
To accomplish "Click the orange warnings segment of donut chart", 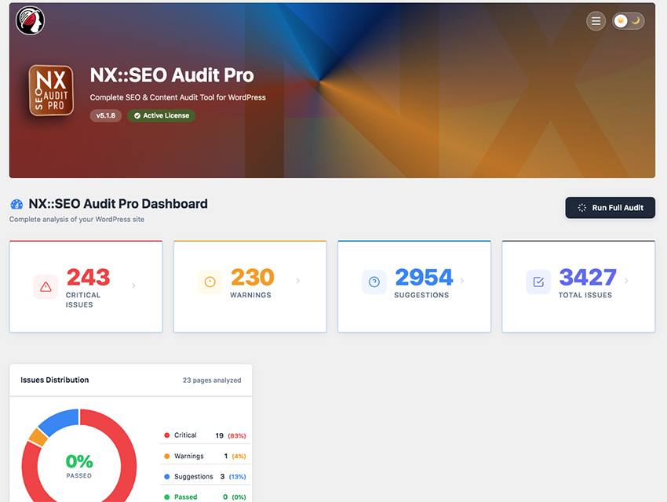I will pyautogui.click(x=38, y=437).
